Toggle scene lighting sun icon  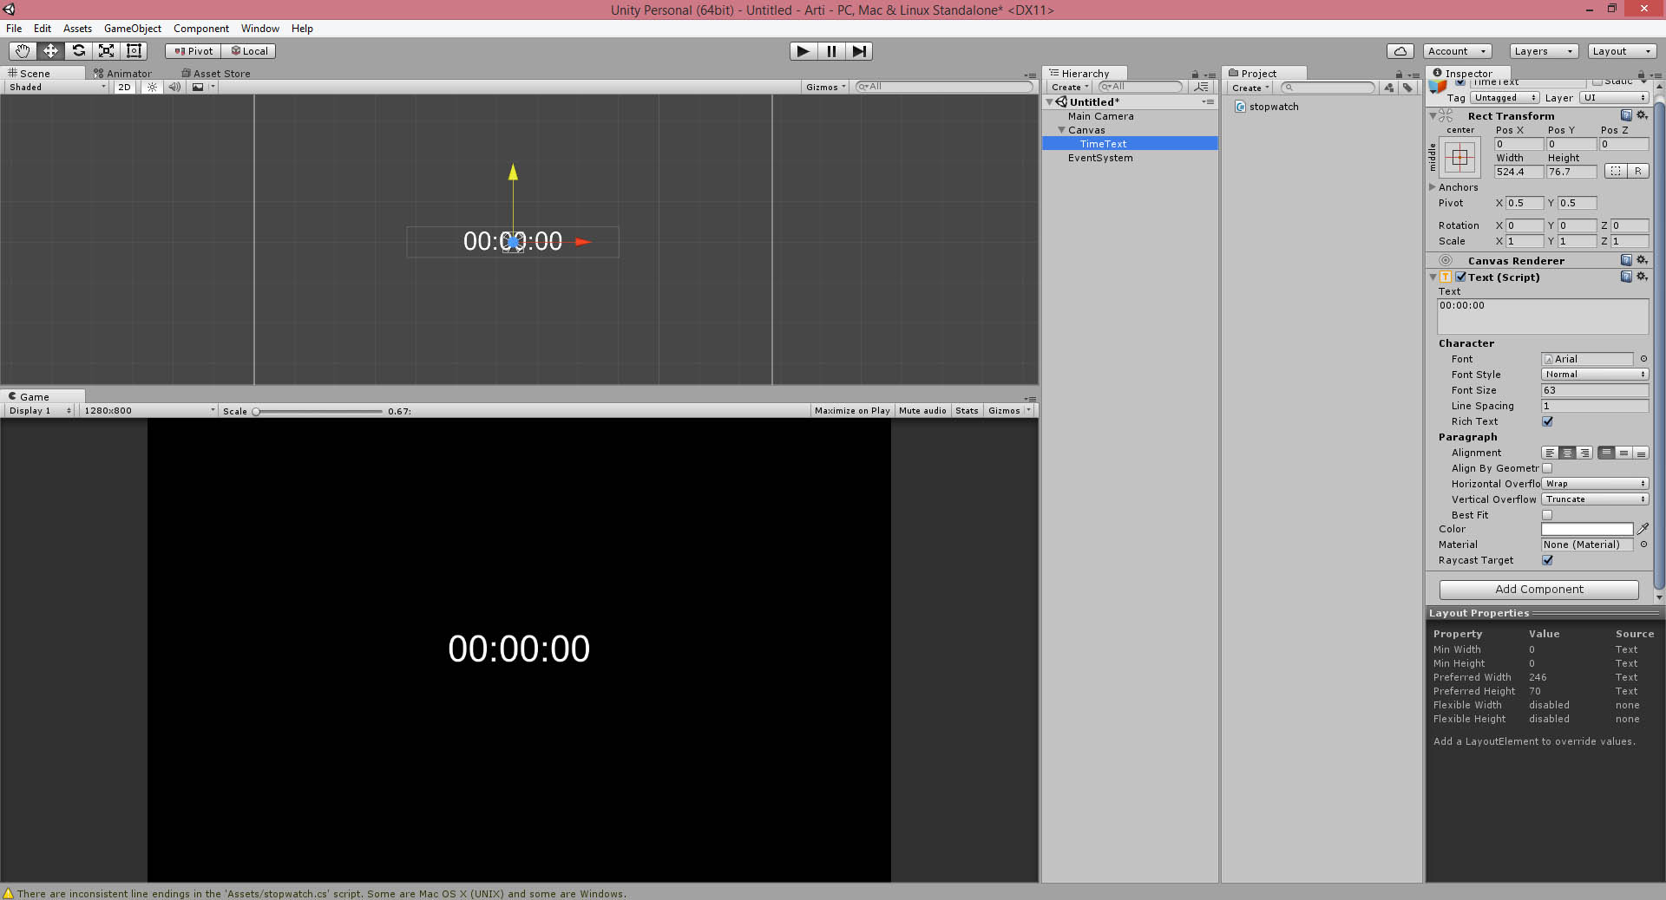click(152, 87)
